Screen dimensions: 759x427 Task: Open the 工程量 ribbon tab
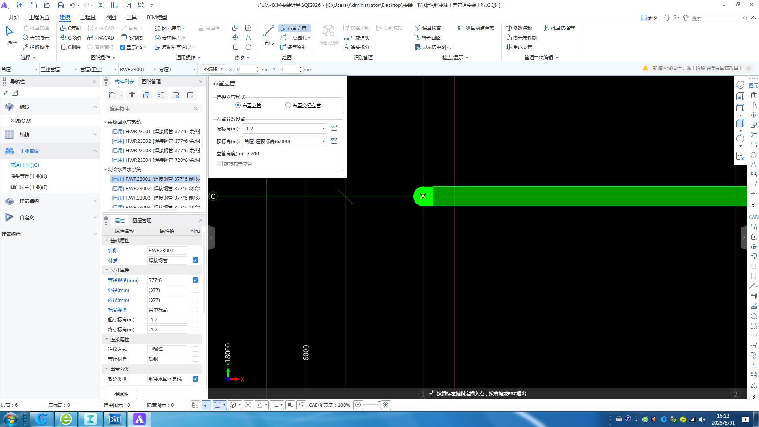coord(88,17)
